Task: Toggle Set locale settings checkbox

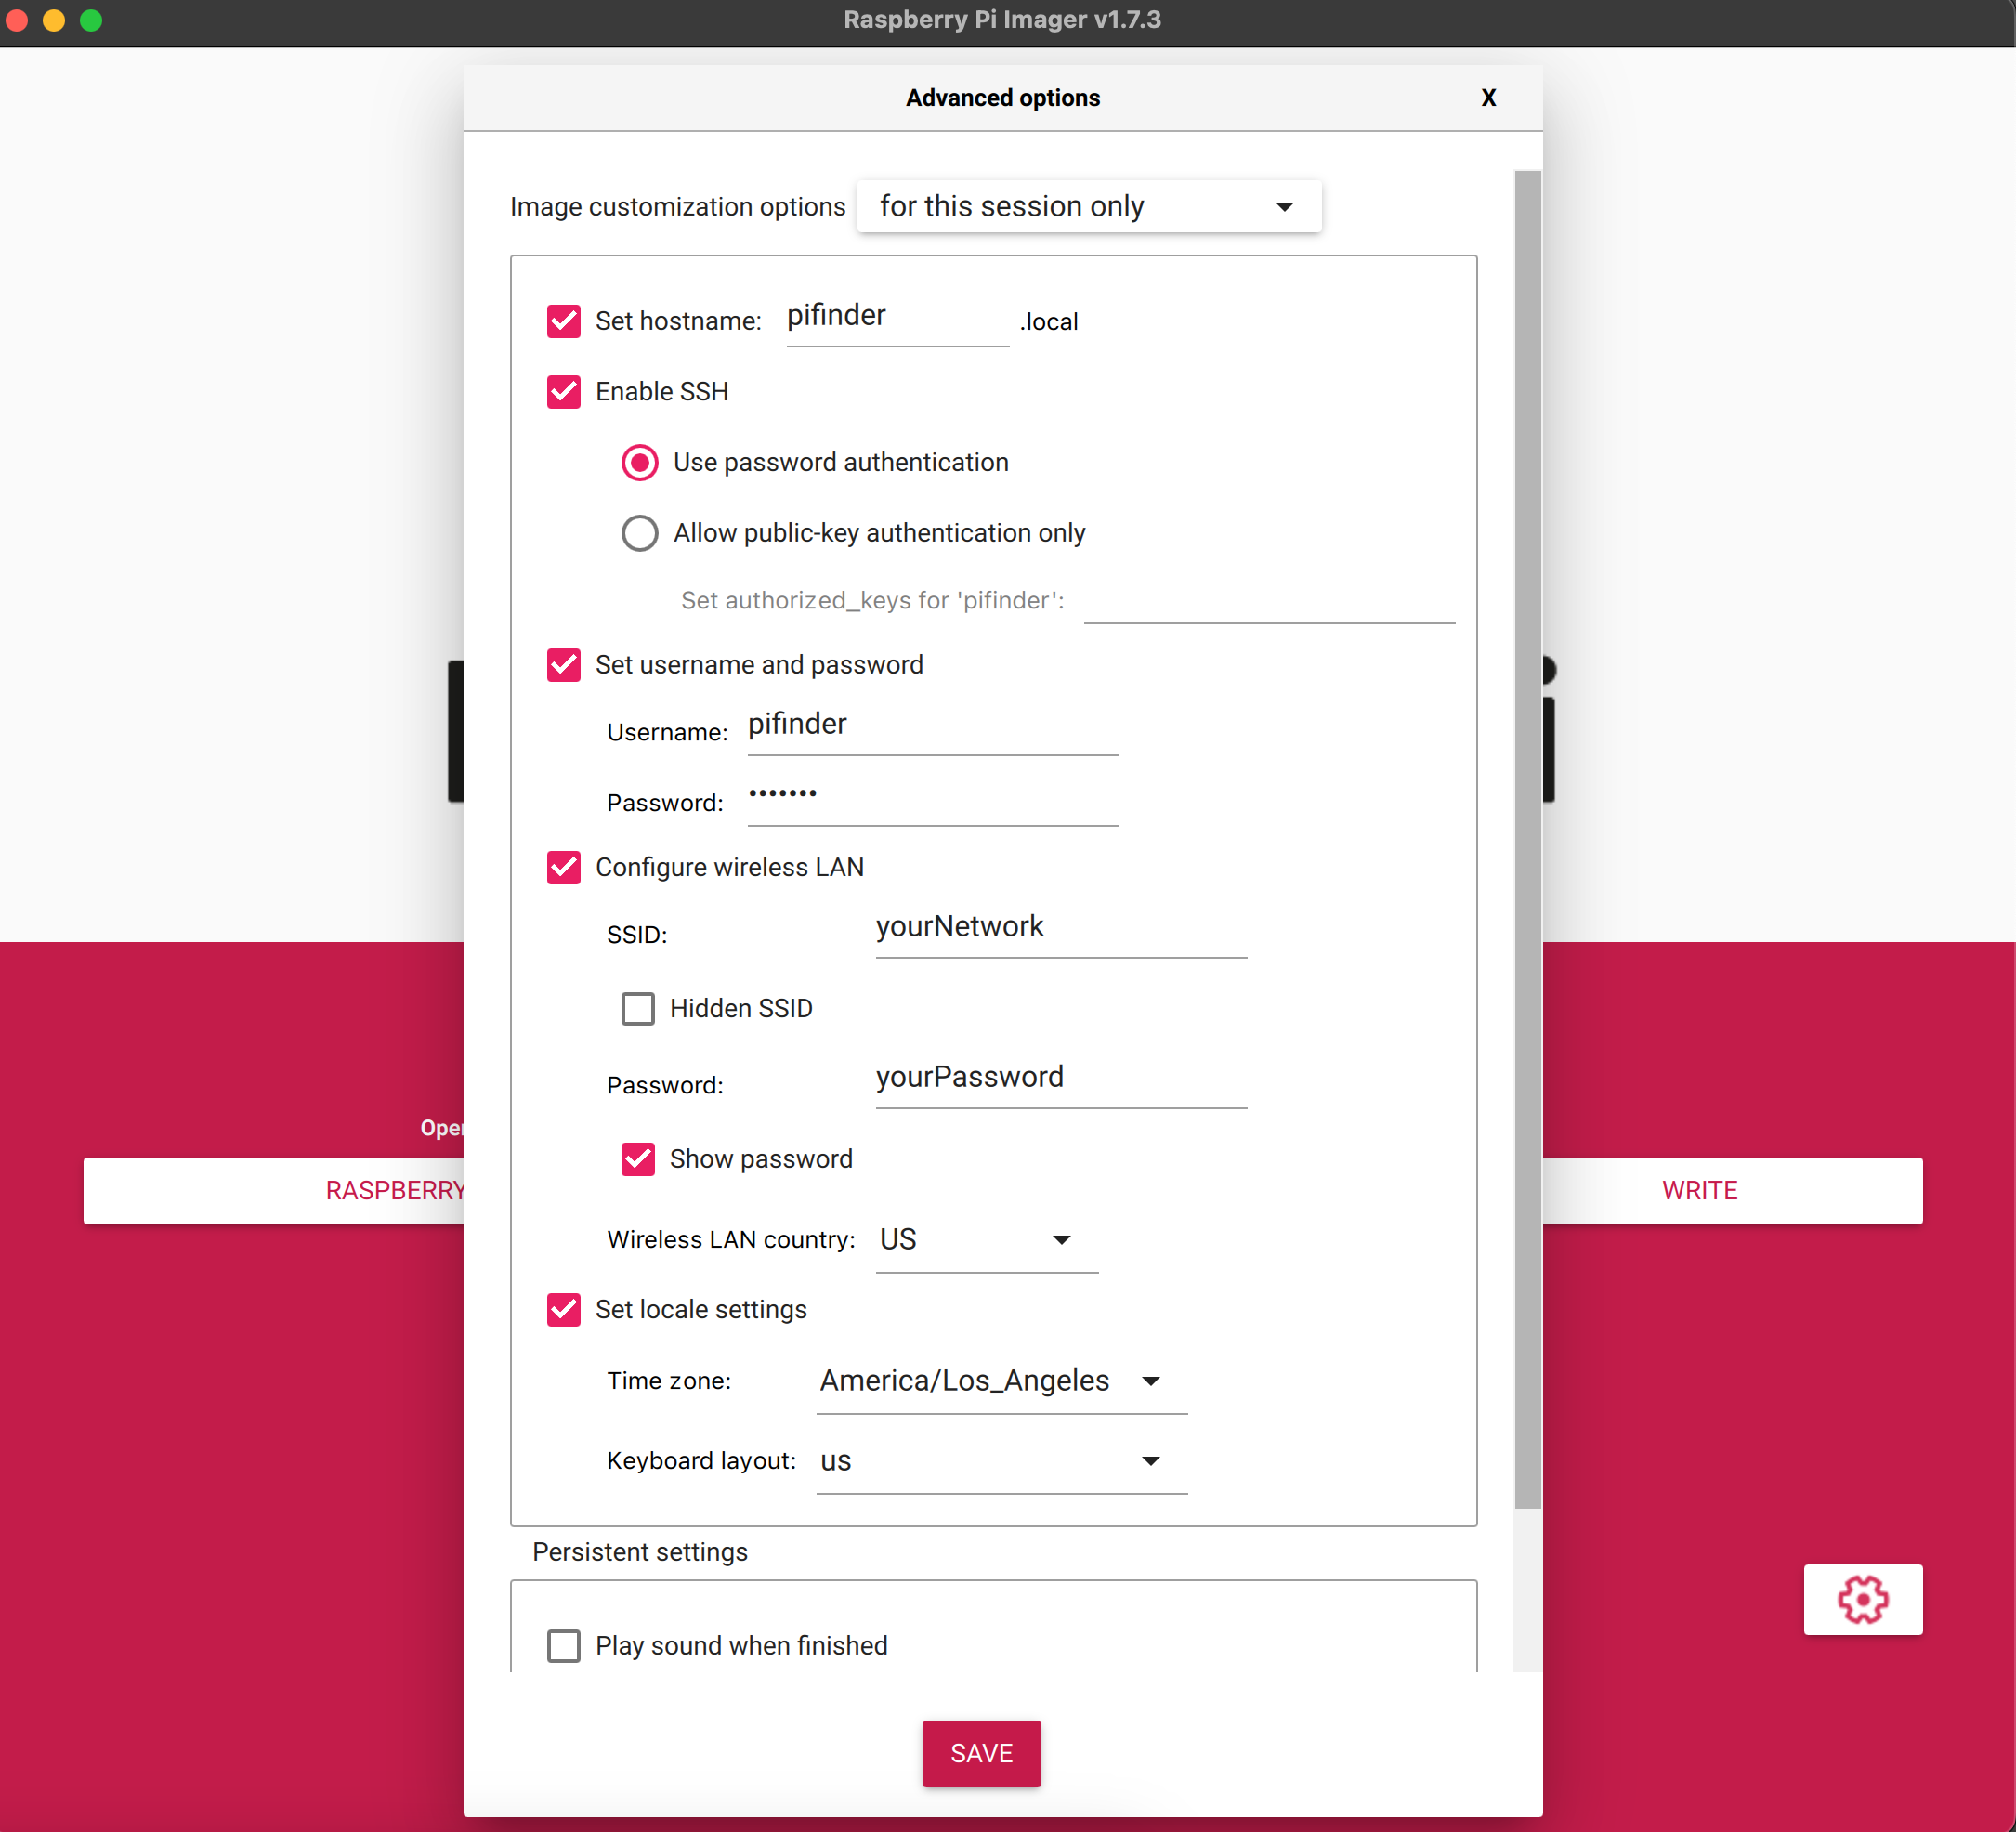Action: coord(564,1310)
